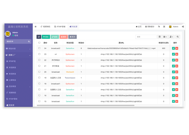The height and width of the screenshot is (135, 189).
Task: Open the columns visibility dropdown
Action: point(165,37)
